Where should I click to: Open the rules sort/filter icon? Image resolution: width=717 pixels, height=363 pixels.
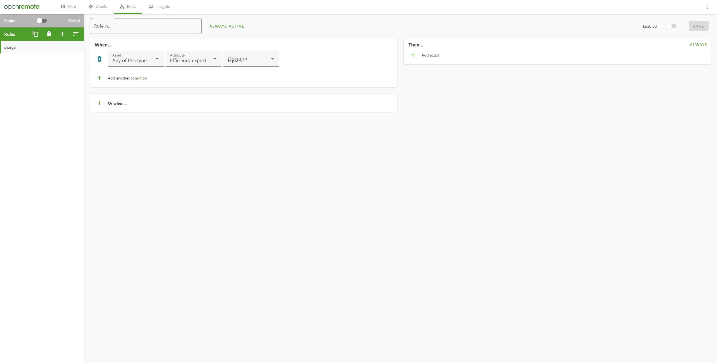coord(76,34)
